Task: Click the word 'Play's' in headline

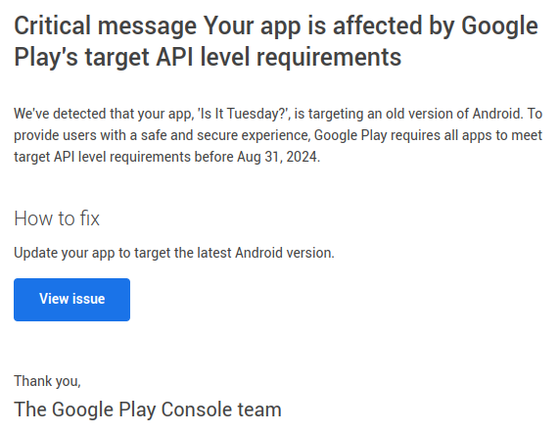Action: click(46, 57)
